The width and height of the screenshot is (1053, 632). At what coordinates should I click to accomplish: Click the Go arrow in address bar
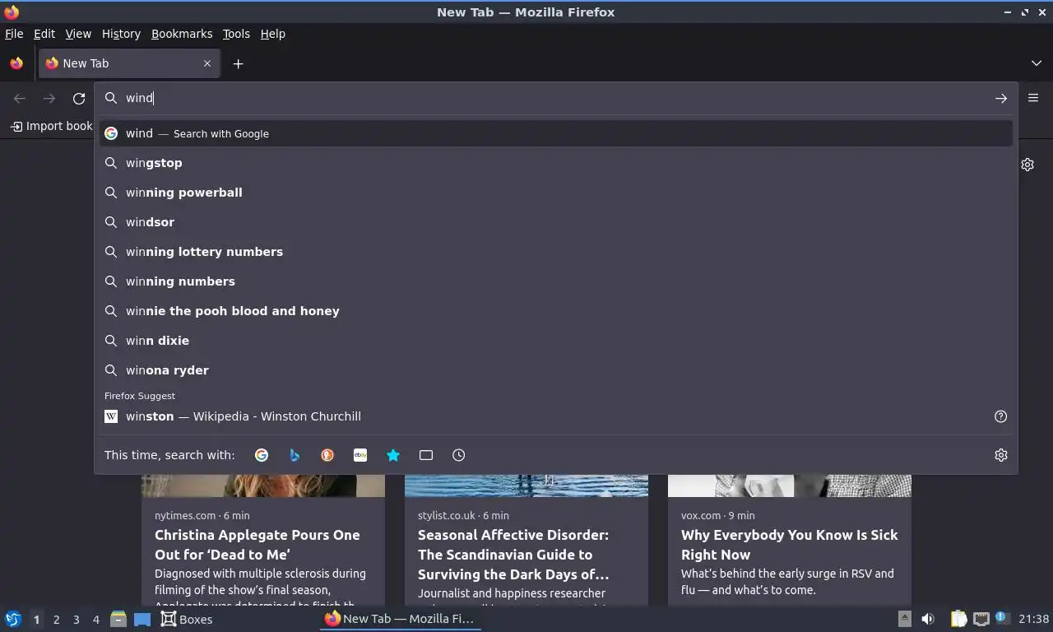1001,98
